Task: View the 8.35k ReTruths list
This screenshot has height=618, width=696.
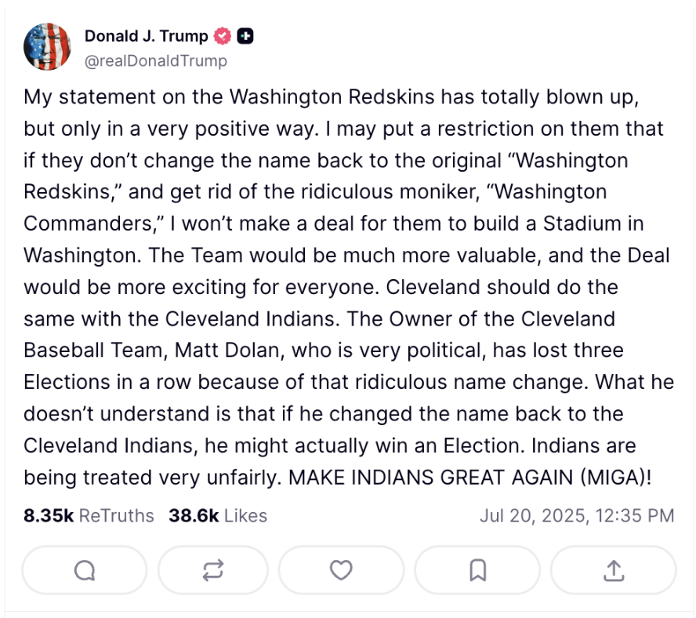Action: click(89, 515)
